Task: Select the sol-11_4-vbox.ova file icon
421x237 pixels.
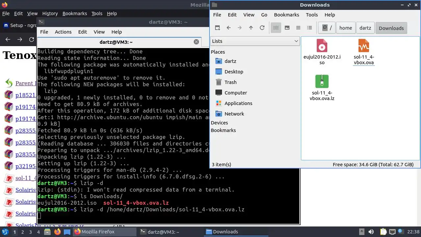Action: 364,46
